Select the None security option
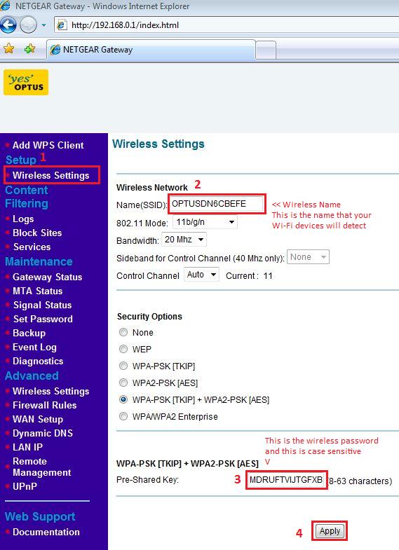 (123, 332)
